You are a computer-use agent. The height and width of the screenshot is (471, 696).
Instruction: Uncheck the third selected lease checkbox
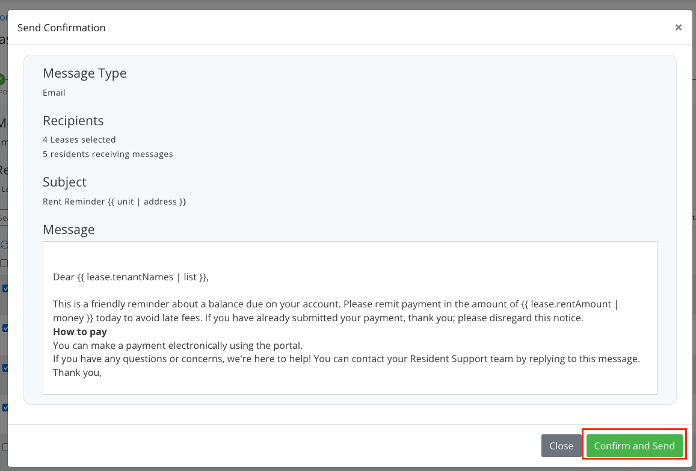5,368
